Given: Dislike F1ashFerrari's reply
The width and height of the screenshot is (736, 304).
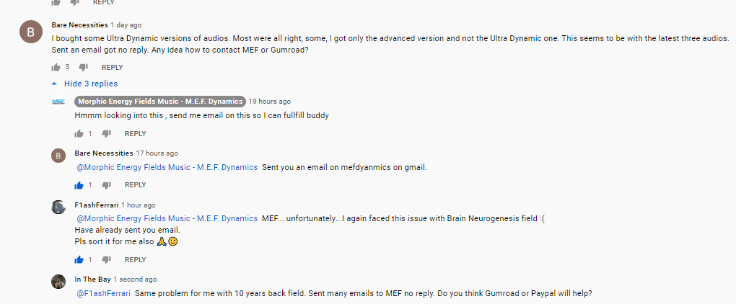Looking at the screenshot, I should [106, 260].
